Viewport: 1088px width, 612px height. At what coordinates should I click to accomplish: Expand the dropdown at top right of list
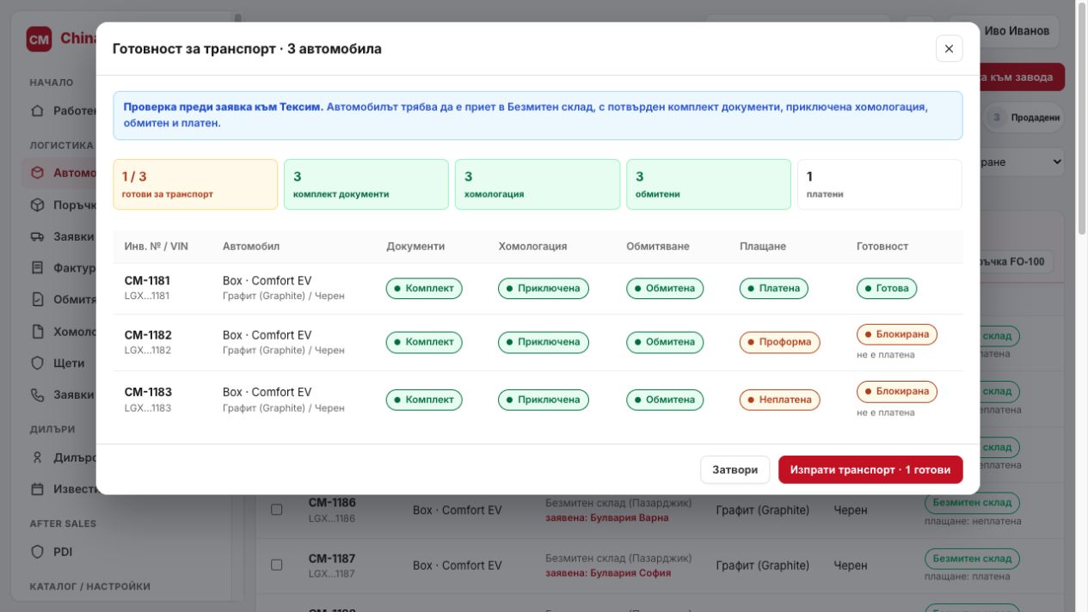pos(1021,162)
